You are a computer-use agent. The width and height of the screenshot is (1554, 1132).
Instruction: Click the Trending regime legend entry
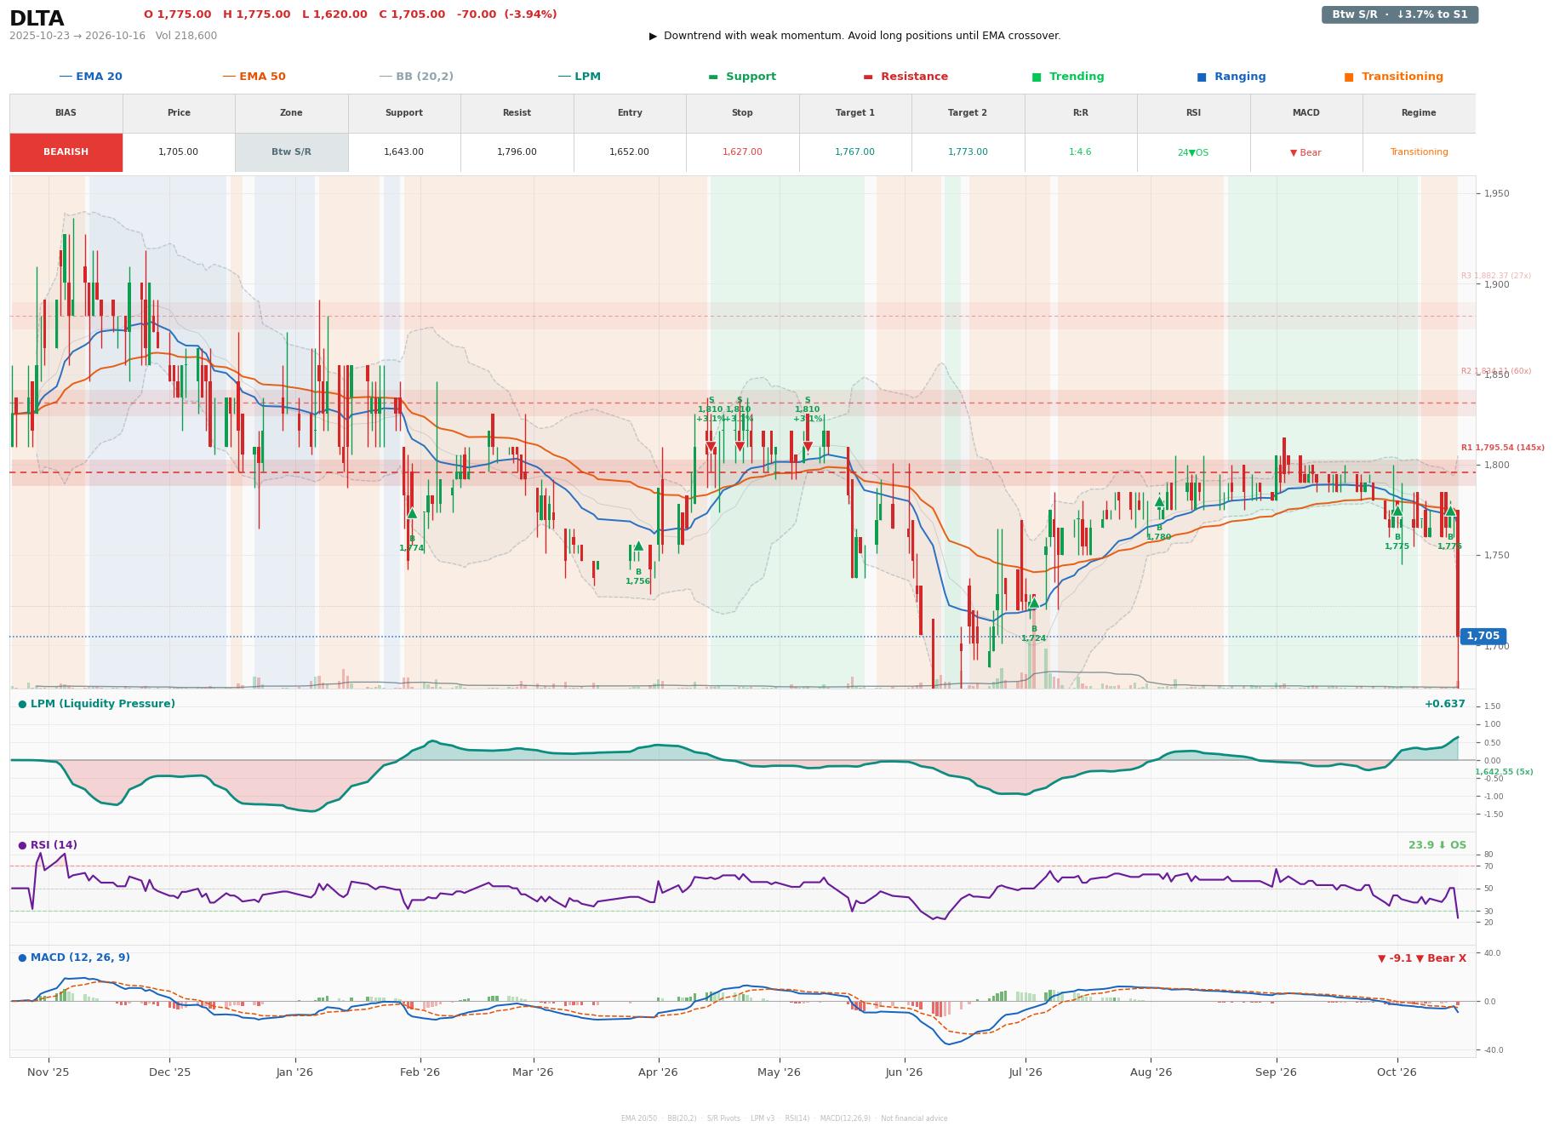(1068, 77)
